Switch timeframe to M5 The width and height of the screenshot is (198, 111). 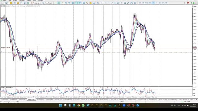click(x=143, y=3)
